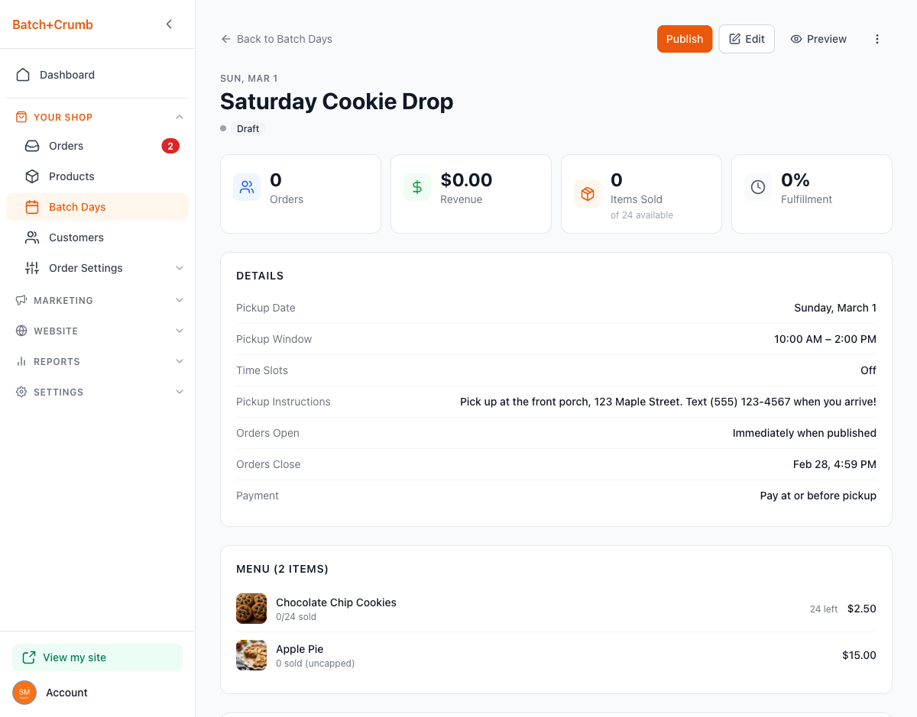Viewport: 917px width, 717px height.
Task: Click View my site link
Action: pyautogui.click(x=74, y=657)
